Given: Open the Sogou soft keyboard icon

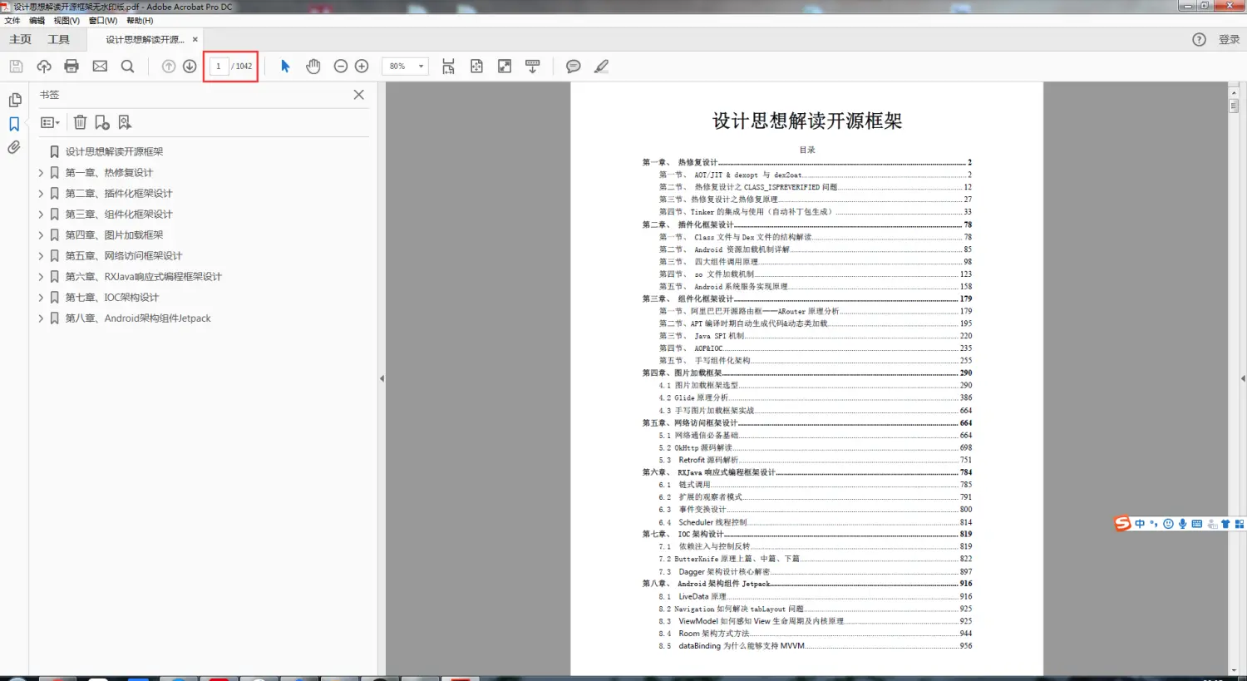Looking at the screenshot, I should pyautogui.click(x=1196, y=523).
